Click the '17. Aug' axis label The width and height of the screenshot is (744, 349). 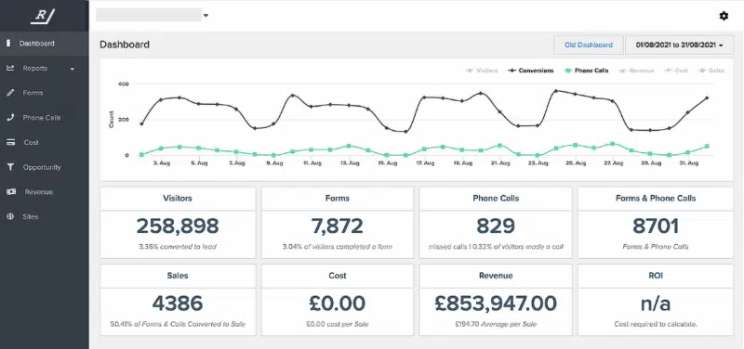coord(424,163)
